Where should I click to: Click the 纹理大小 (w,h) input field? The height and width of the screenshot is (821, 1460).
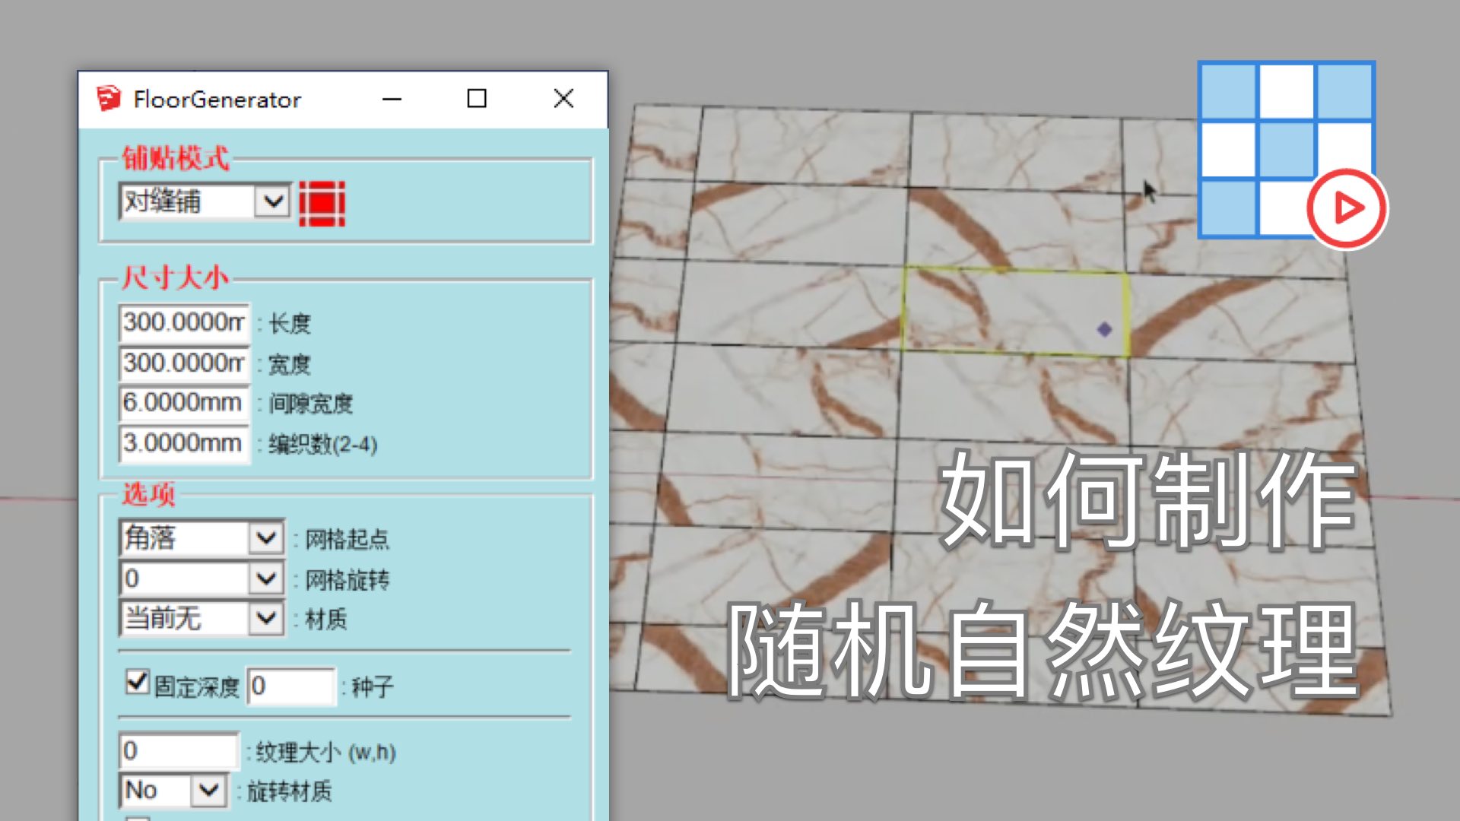(x=179, y=751)
